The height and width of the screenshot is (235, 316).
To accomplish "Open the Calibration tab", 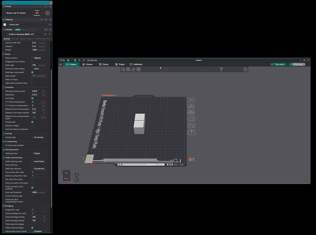I will (x=136, y=64).
